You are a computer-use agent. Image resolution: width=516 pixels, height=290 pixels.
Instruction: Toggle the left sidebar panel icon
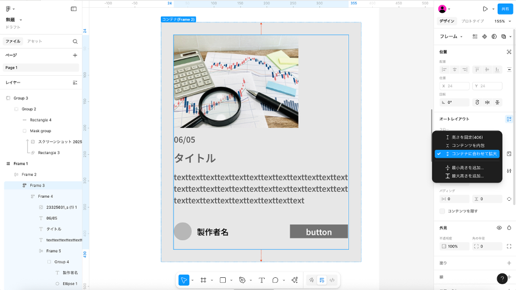(73, 9)
